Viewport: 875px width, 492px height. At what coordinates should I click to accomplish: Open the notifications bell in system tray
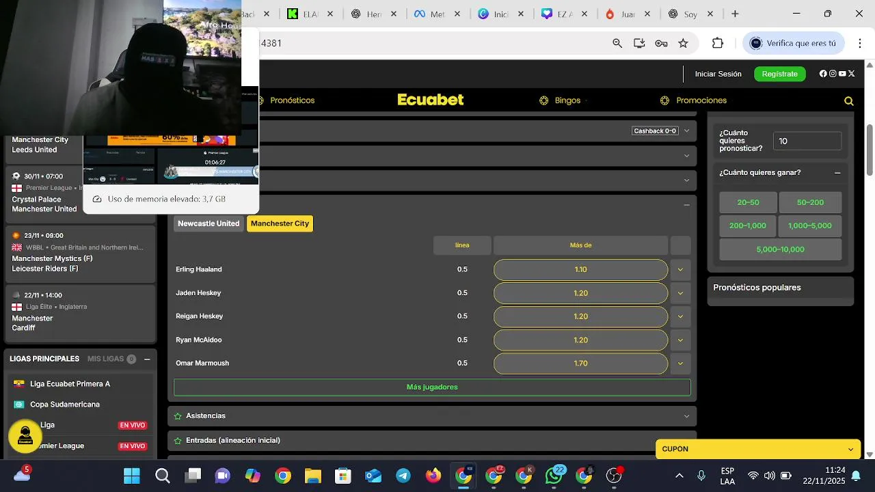(x=855, y=476)
